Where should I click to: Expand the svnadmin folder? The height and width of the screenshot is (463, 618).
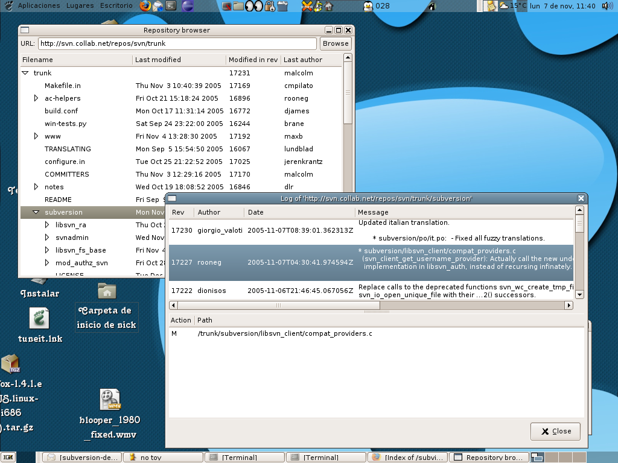tap(47, 238)
